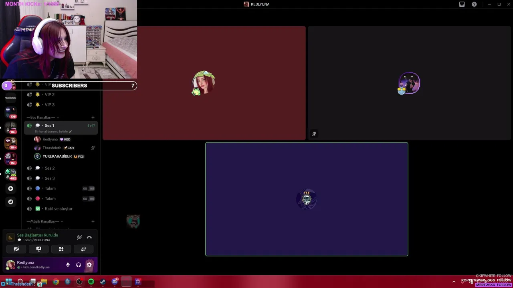Select Thrashdeth in the Ses 1 member list

pos(65,148)
